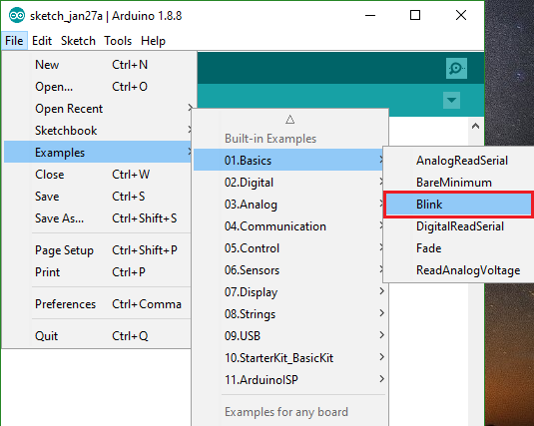Open the Fade example sketch

tap(459, 247)
